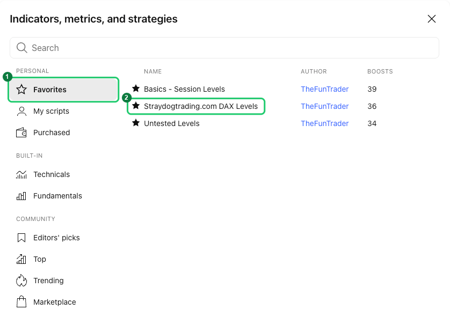Click the My scripts person icon
This screenshot has height=317, width=450.
(x=21, y=111)
